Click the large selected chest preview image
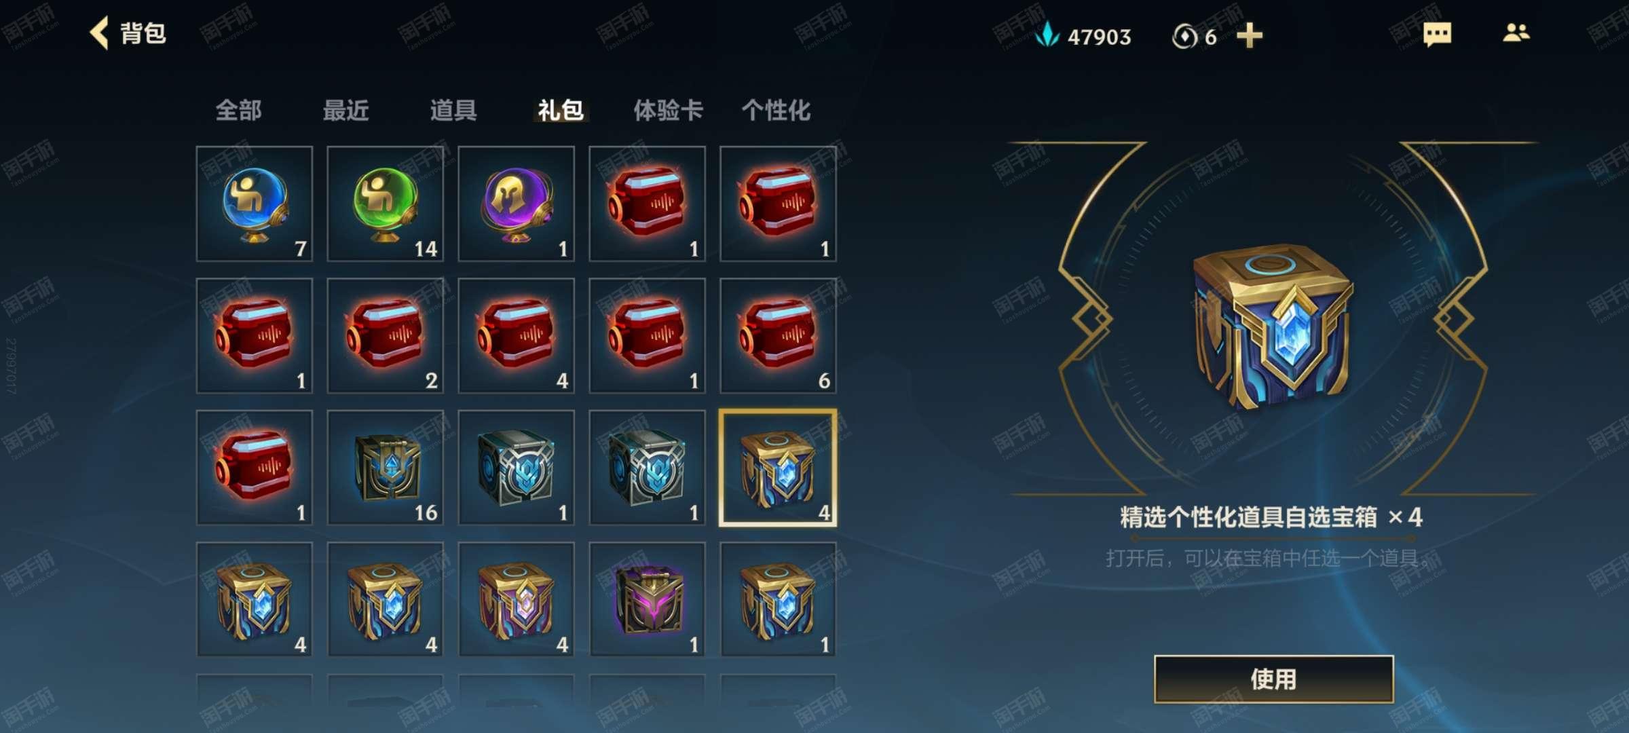 [1273, 327]
